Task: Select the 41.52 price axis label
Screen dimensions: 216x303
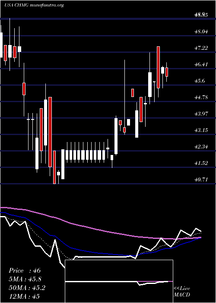Action: (x=201, y=163)
